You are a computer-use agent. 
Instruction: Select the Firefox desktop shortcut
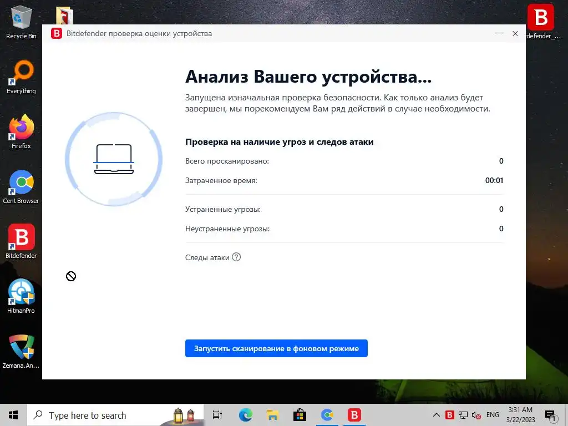coord(21,132)
